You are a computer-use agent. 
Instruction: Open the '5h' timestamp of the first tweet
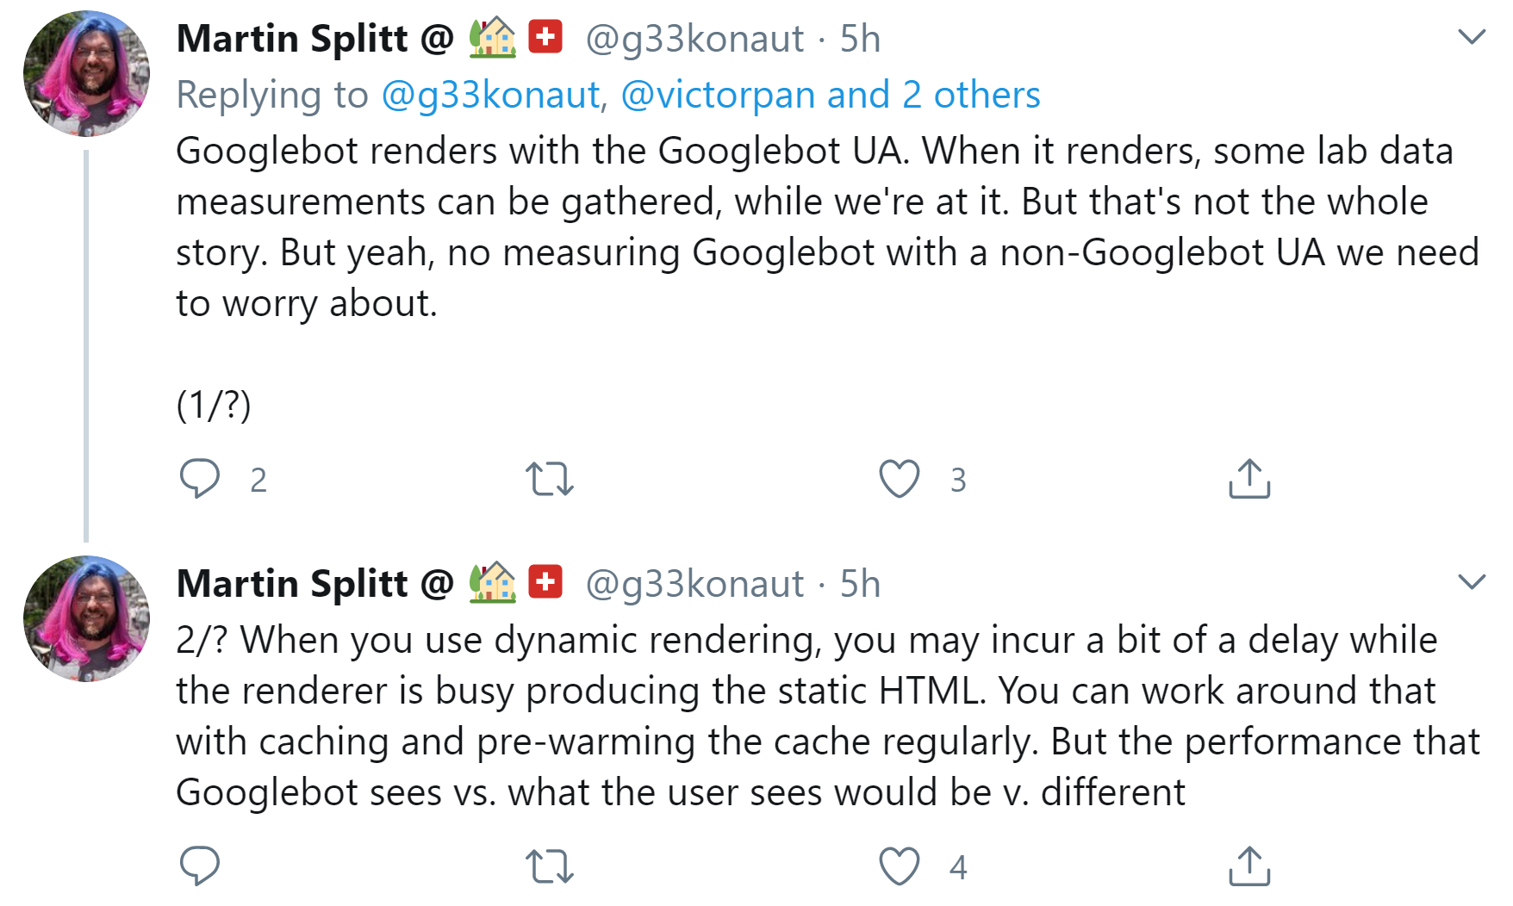861,38
